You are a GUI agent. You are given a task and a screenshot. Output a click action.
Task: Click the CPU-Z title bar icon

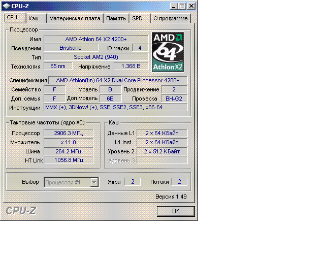[7, 6]
